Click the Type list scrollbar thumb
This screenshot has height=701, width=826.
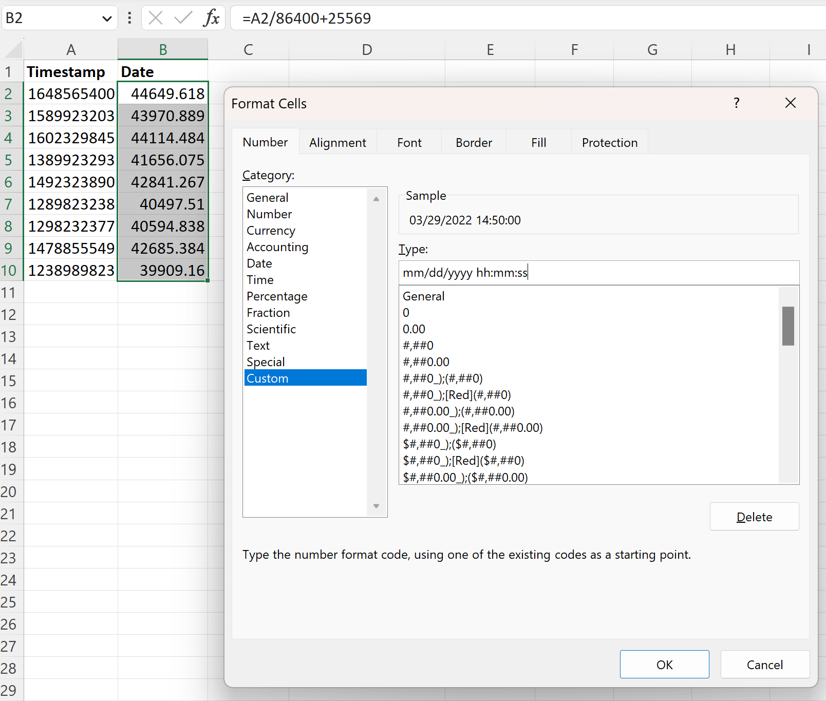[x=788, y=326]
